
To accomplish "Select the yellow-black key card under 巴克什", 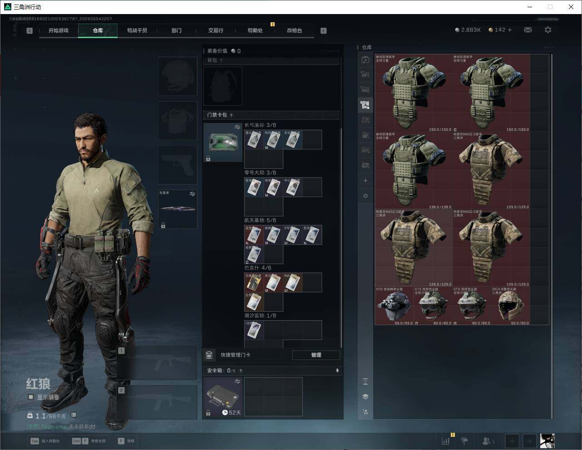I will pos(254,282).
